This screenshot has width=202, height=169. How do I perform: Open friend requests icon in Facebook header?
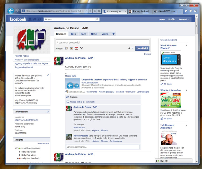point(30,19)
